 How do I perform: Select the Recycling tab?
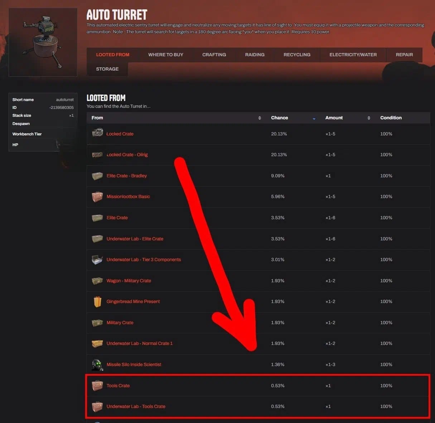point(297,55)
